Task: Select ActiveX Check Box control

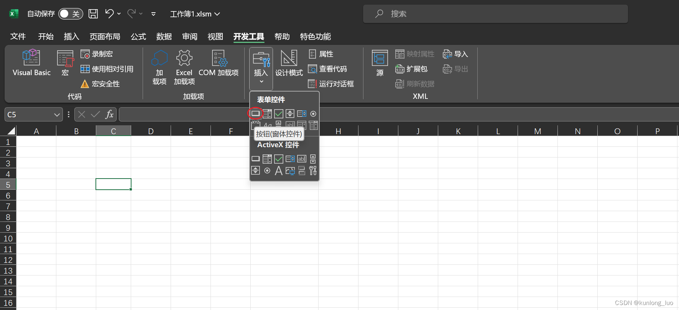Action: pos(279,159)
